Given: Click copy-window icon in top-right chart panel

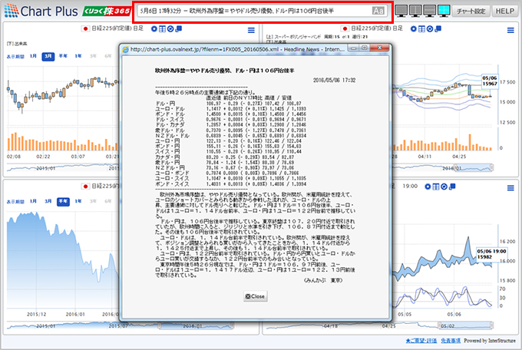Looking at the screenshot, I should coord(438,29).
